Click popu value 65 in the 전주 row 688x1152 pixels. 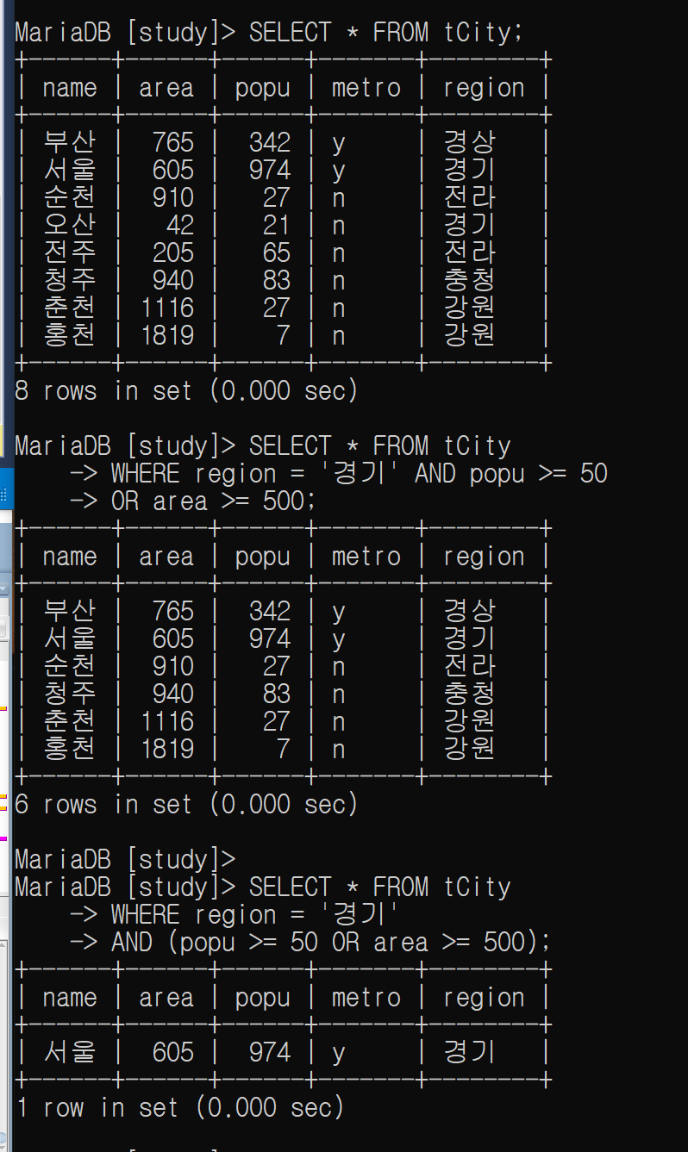(277, 253)
